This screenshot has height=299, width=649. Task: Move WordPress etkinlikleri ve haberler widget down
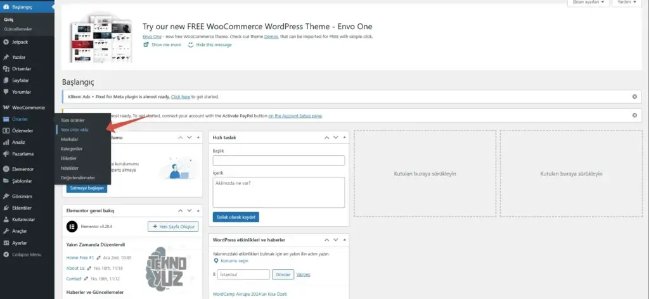[x=336, y=240]
